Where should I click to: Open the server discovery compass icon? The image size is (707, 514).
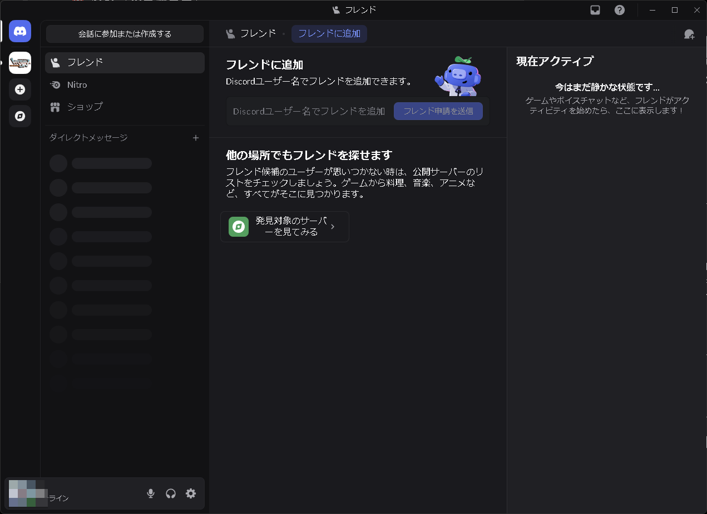click(x=20, y=117)
